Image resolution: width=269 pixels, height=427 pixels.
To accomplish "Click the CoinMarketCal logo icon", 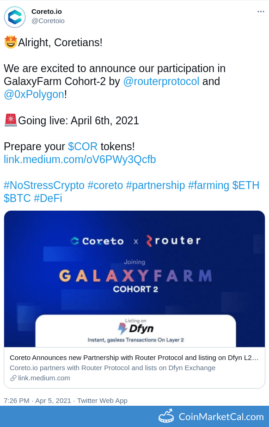I will pyautogui.click(x=166, y=416).
